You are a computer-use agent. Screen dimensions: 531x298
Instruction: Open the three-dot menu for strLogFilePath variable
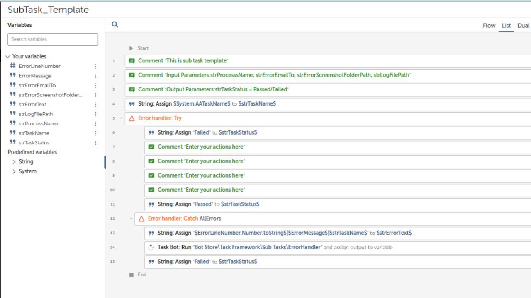95,114
